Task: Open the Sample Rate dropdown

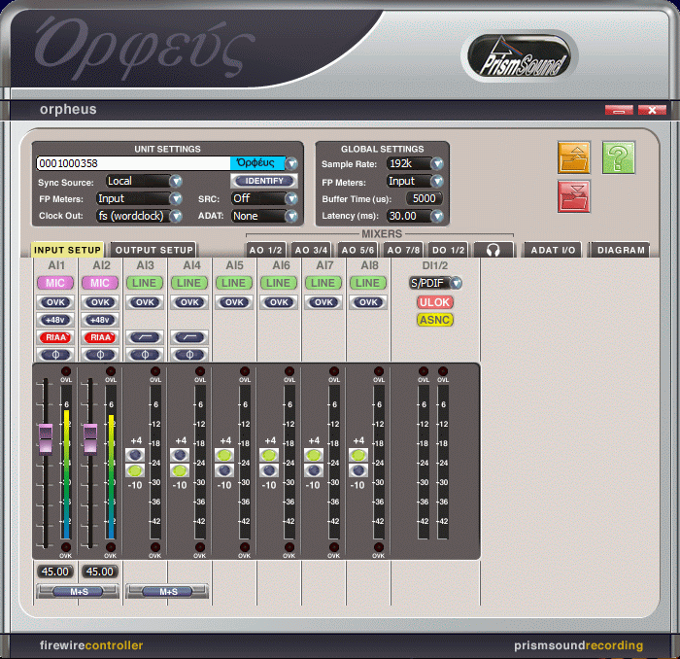Action: (437, 163)
